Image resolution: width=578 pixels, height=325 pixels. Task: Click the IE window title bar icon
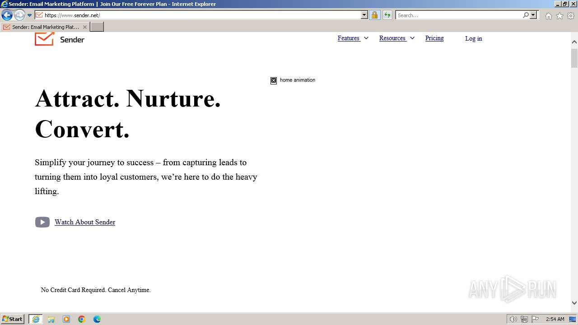pos(5,4)
